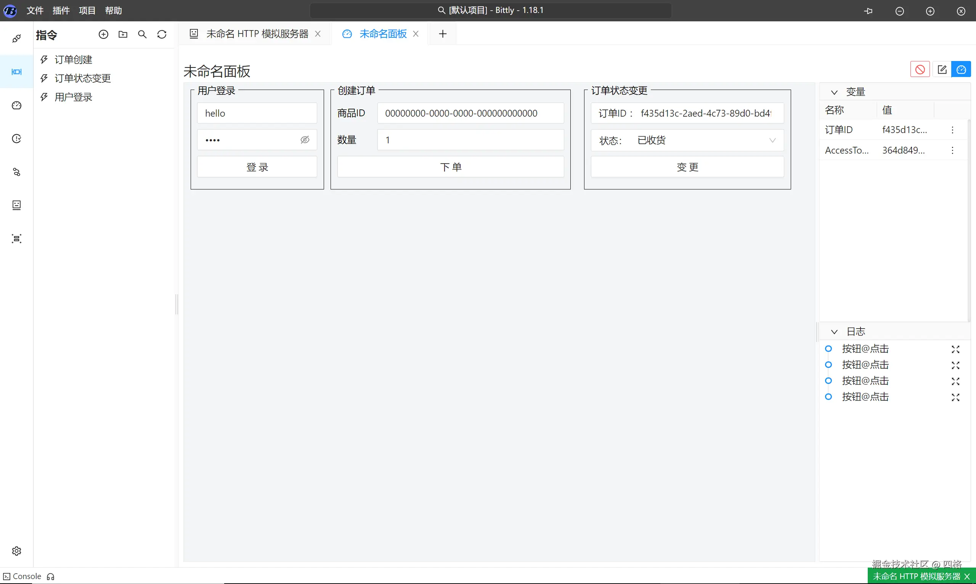976x584 pixels.
Task: Create a new command folder
Action: 123,35
